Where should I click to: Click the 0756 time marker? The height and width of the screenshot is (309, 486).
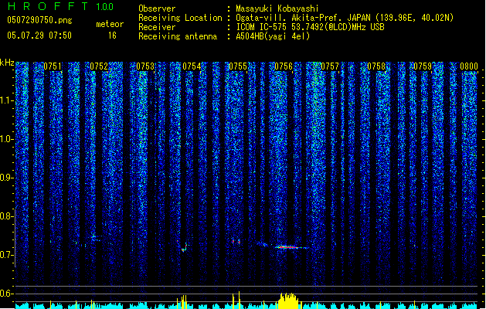(284, 66)
